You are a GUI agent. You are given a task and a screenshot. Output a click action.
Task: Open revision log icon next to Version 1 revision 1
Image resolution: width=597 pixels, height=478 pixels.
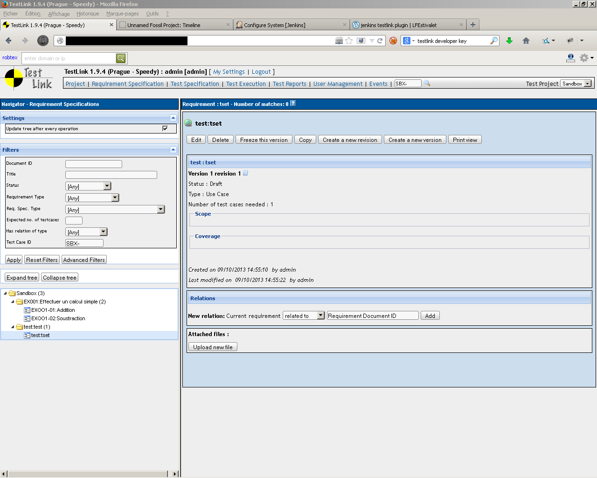coord(246,173)
